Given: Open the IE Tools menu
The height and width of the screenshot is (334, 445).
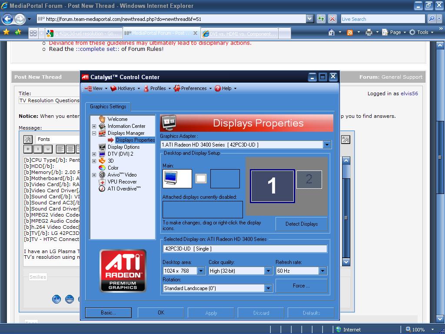Looking at the screenshot, I should coord(421,32).
